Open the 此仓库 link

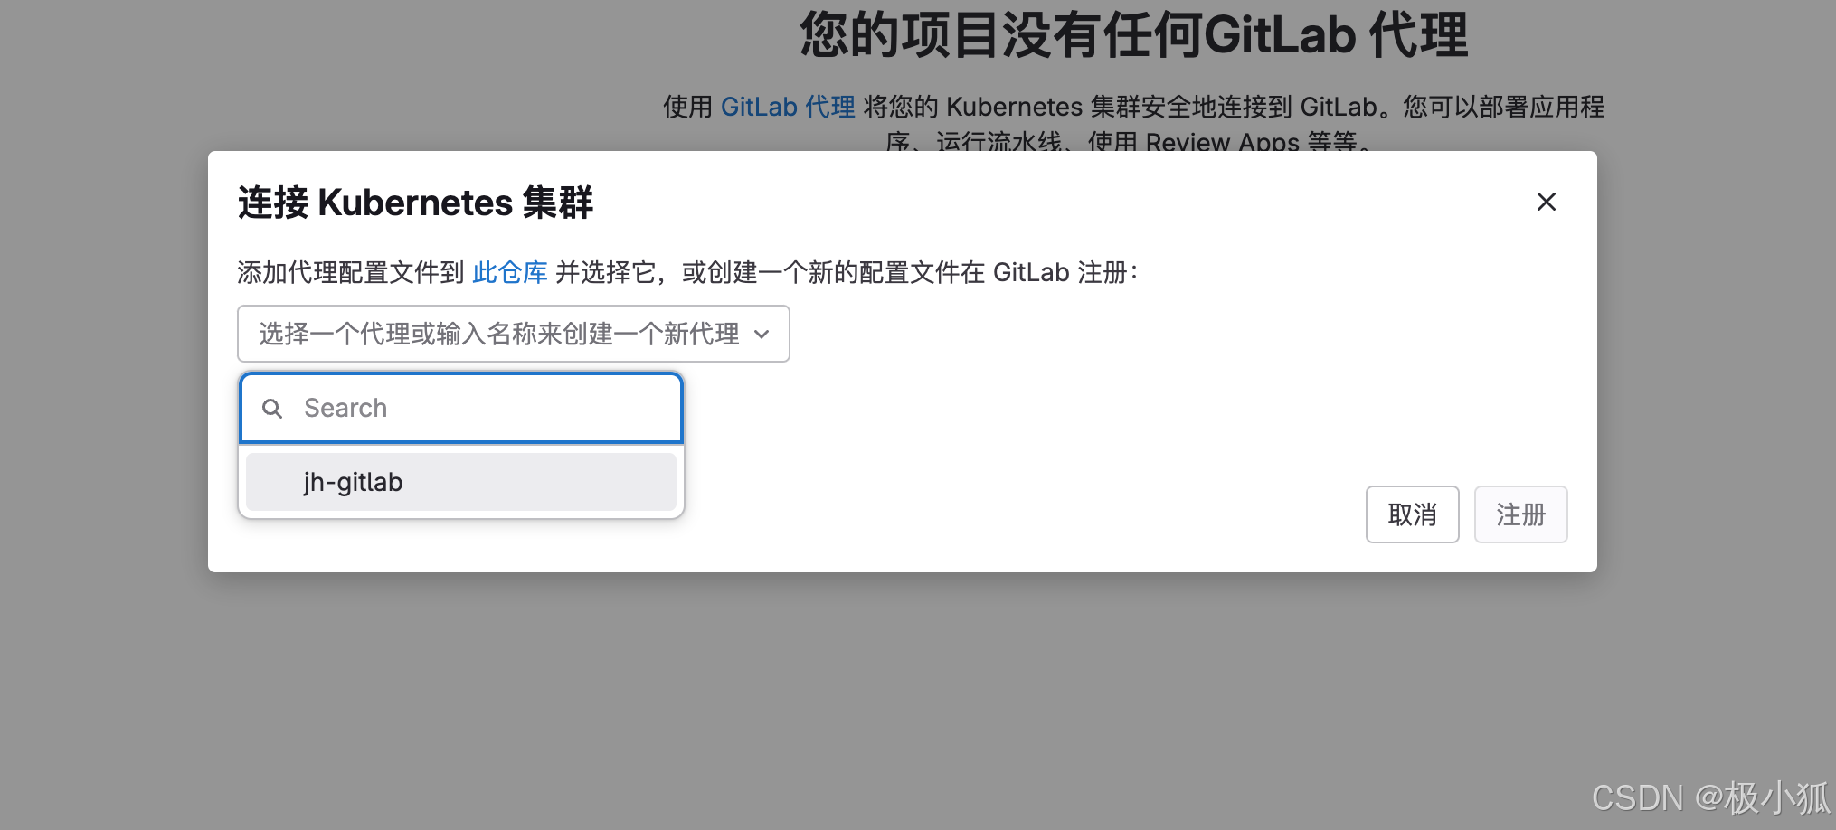[510, 272]
